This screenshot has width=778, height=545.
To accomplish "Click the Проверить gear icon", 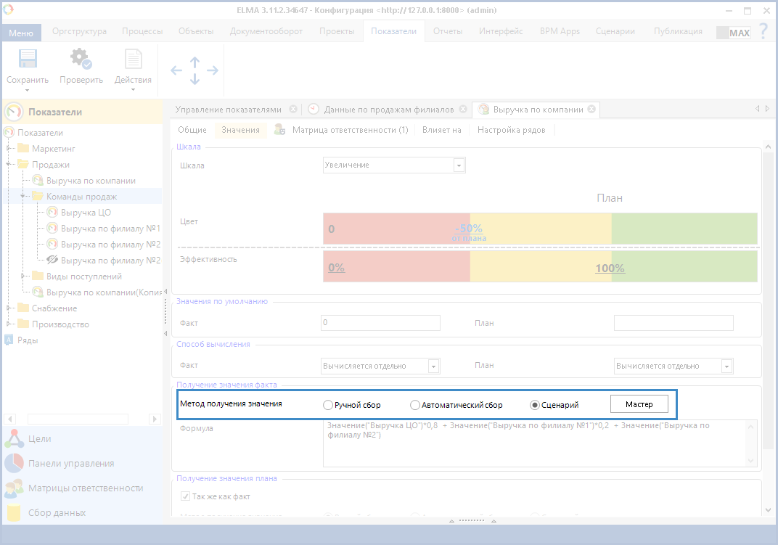I will [81, 61].
